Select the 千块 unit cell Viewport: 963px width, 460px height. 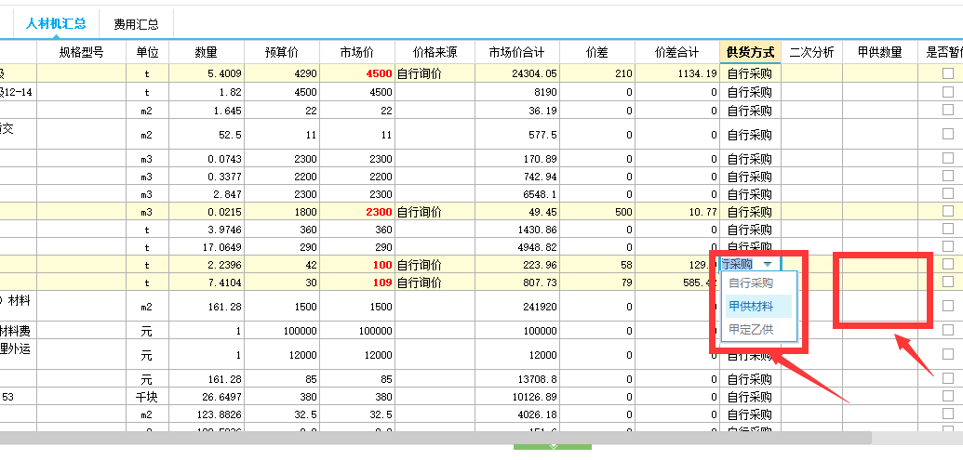(147, 397)
